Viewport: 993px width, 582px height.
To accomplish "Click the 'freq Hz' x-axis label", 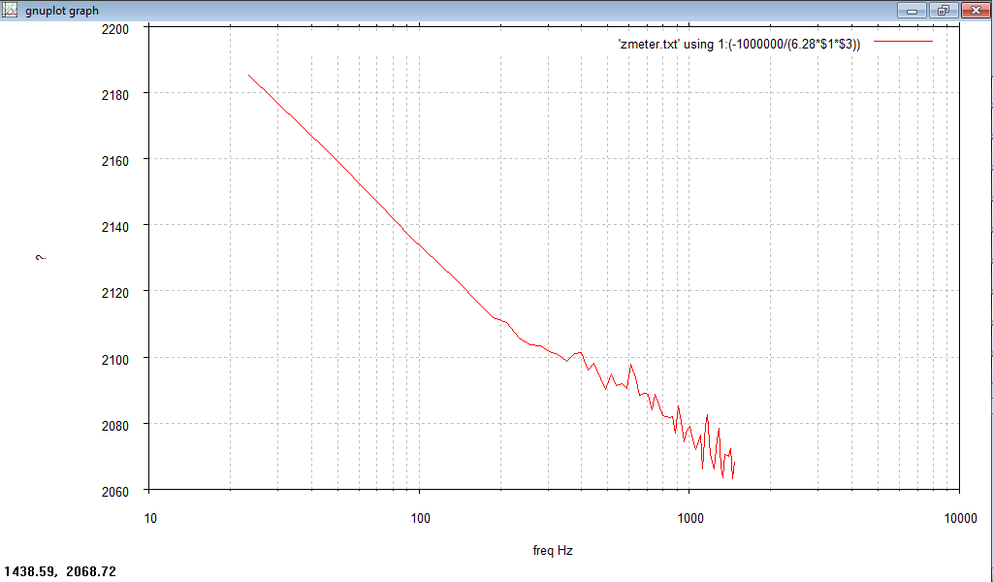I will click(553, 550).
